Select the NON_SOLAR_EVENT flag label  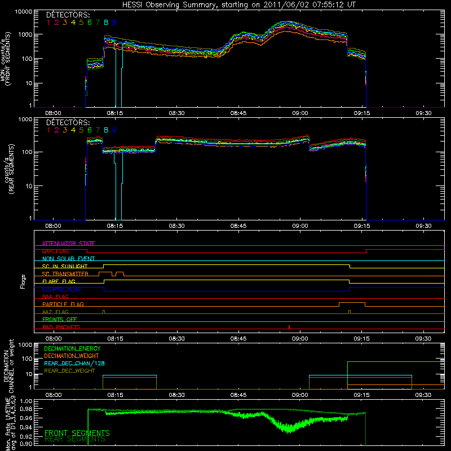[x=68, y=259]
